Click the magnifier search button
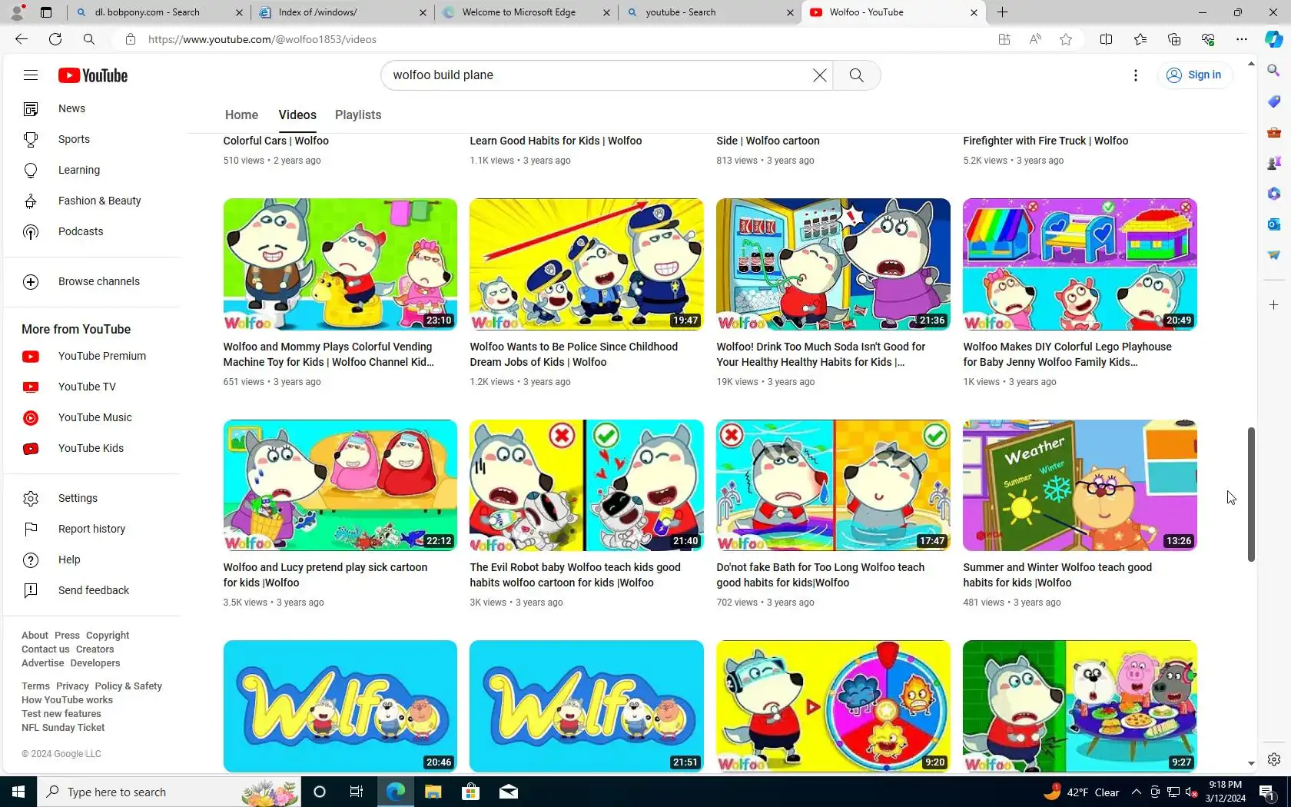This screenshot has width=1291, height=807. click(856, 75)
